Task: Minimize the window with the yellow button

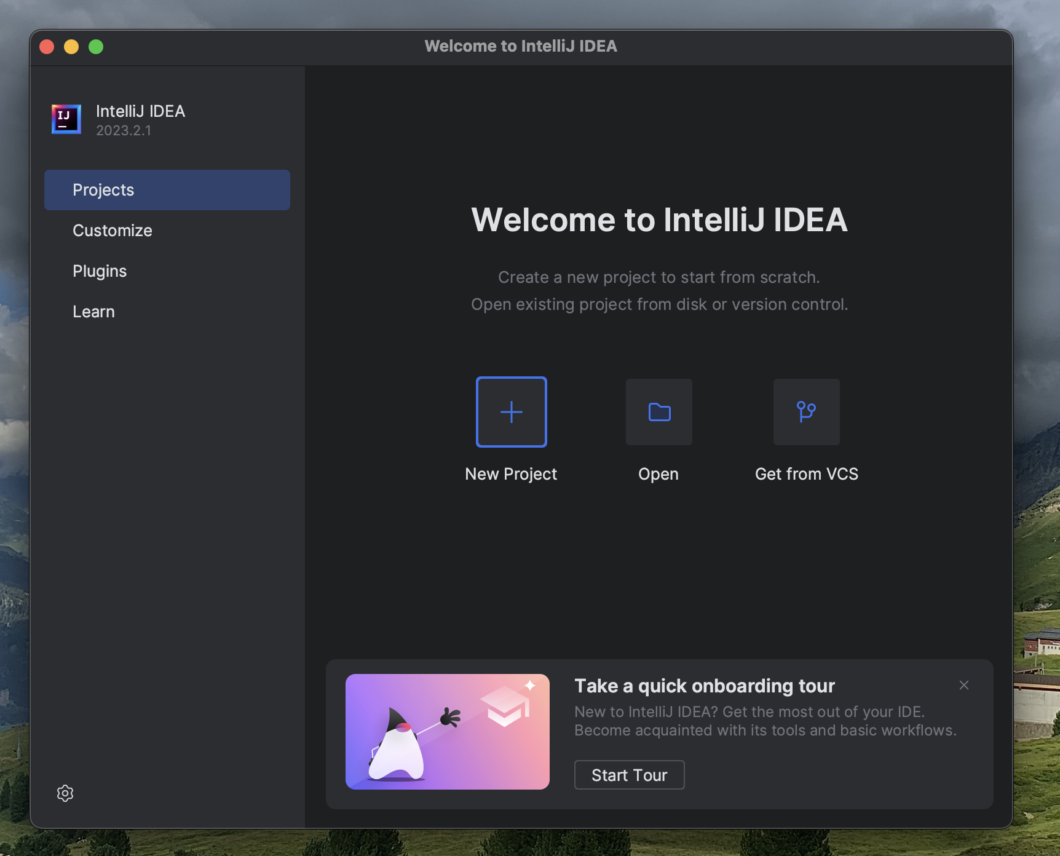Action: (71, 47)
